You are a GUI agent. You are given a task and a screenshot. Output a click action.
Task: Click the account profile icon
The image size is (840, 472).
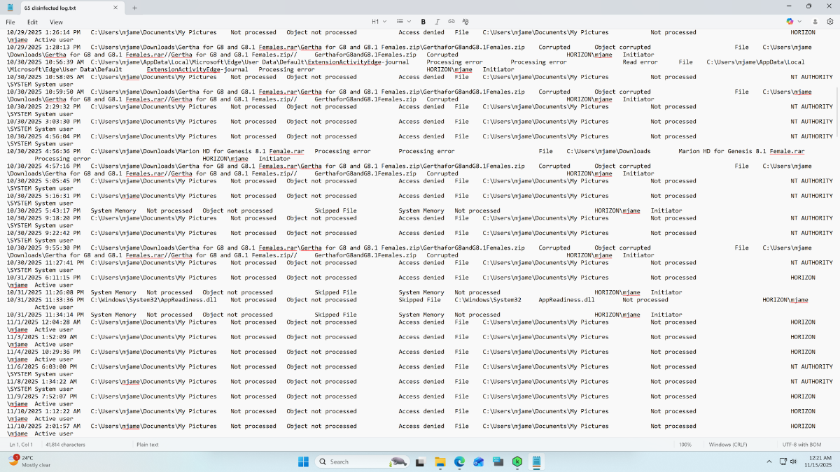(x=815, y=22)
